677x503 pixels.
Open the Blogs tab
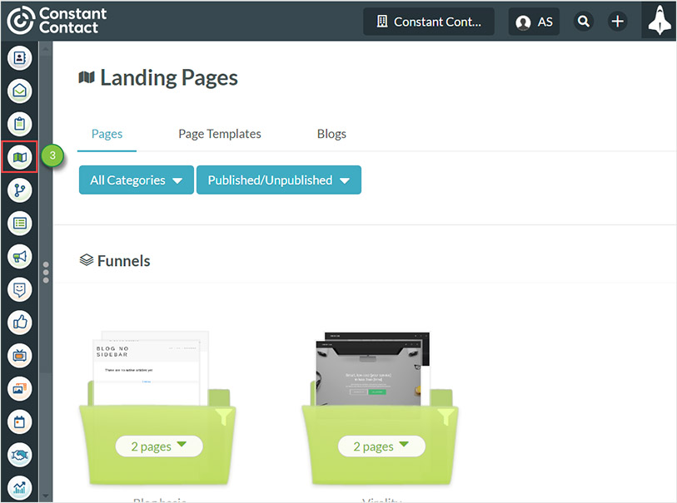point(331,134)
